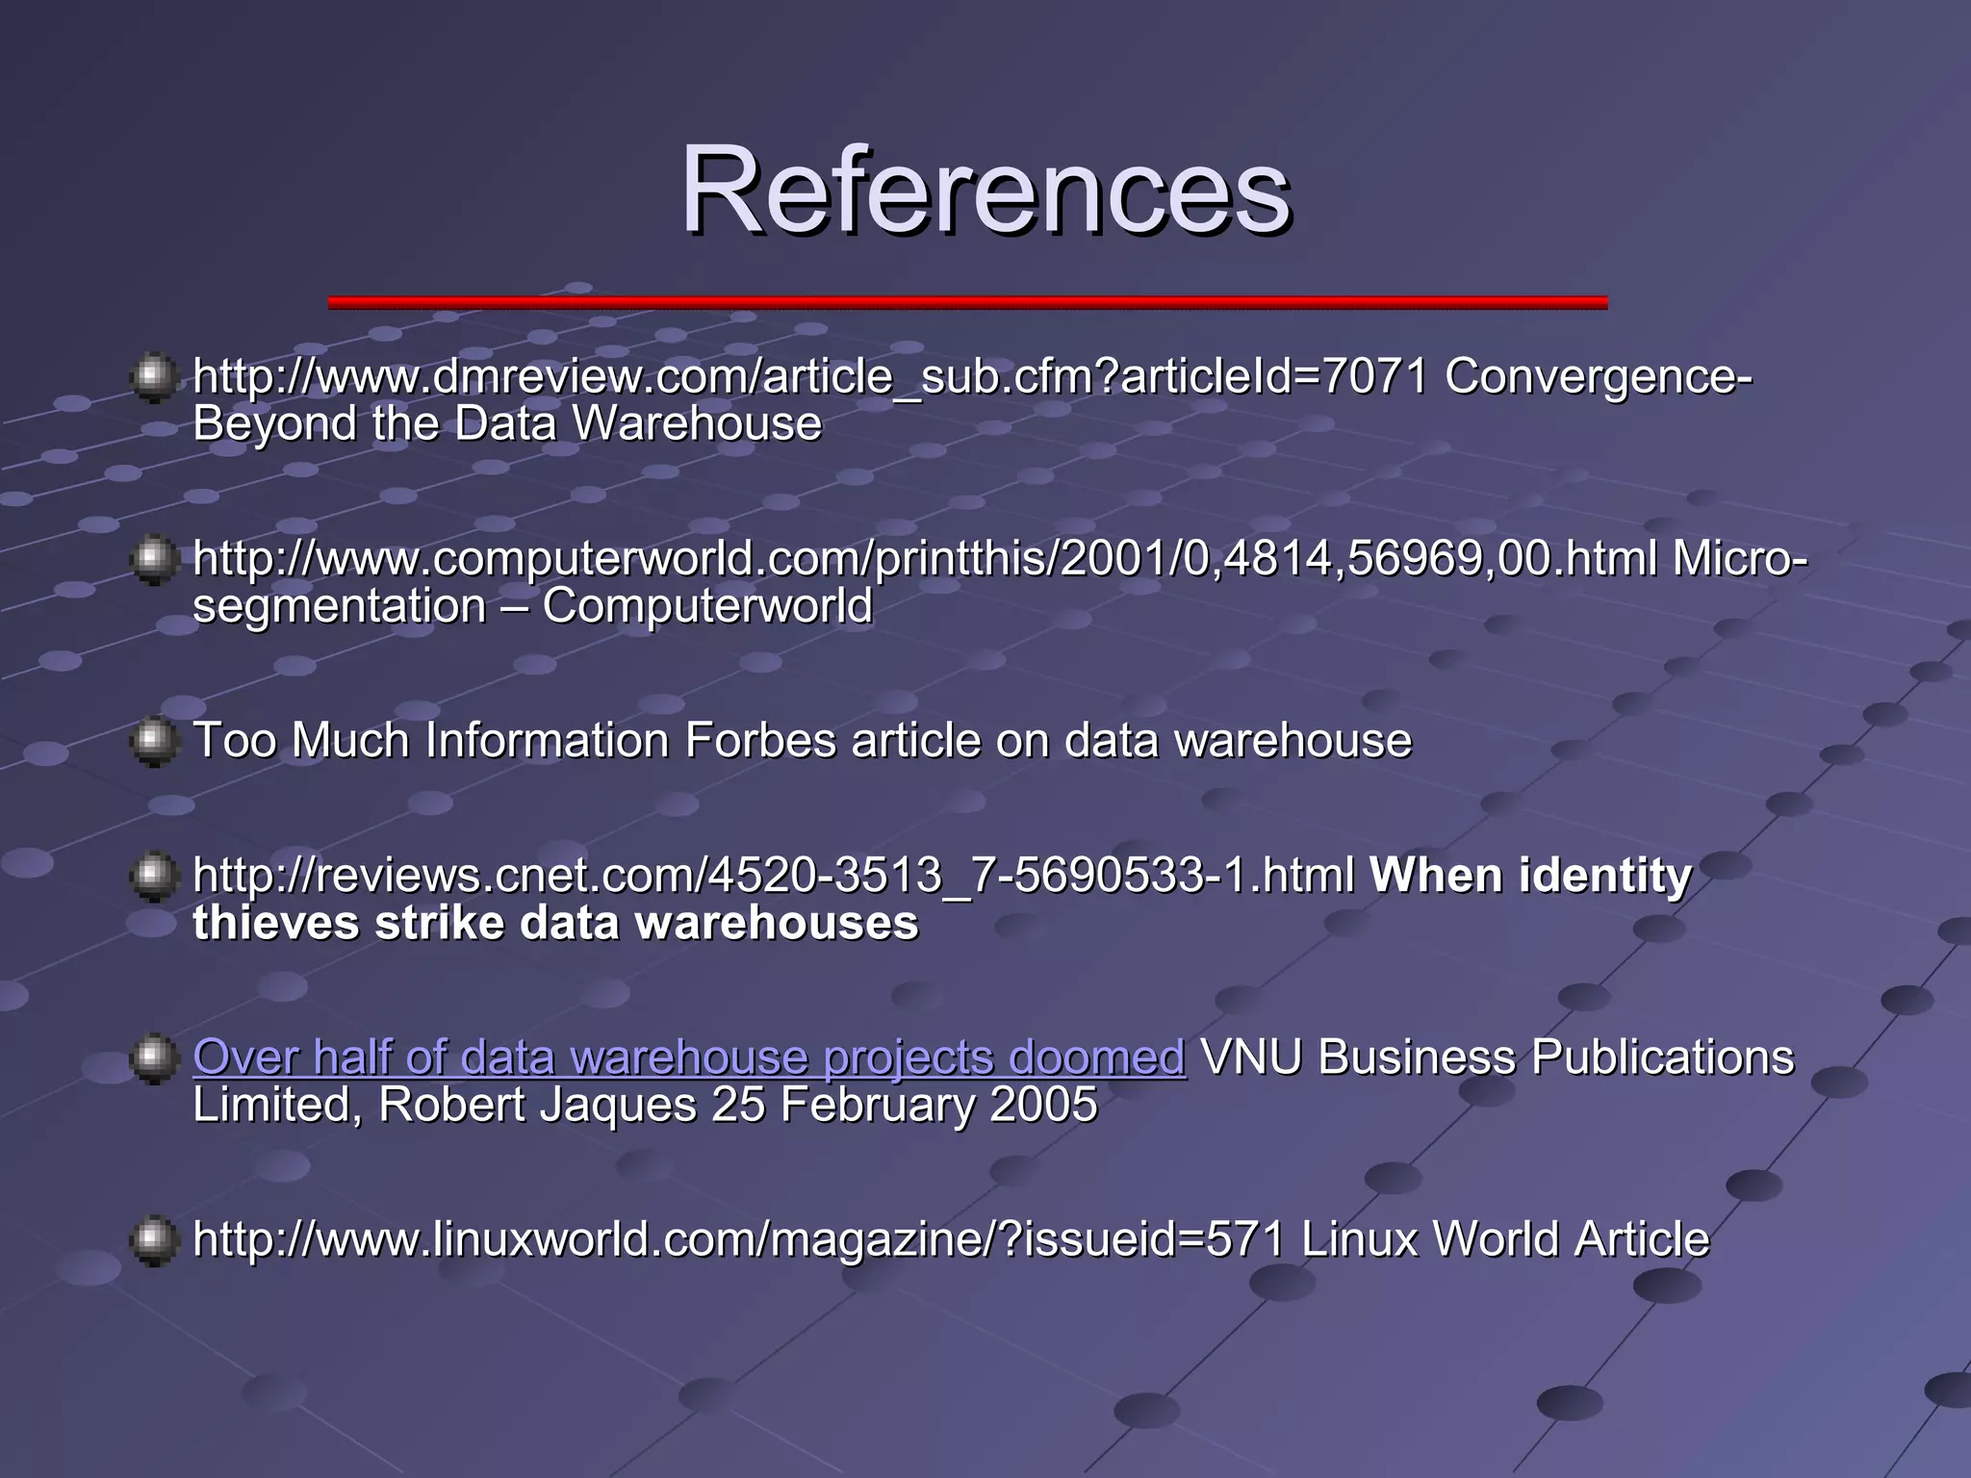Click the bullet beside 'Over half of data warehouse'
The width and height of the screenshot is (1971, 1478).
[154, 1058]
